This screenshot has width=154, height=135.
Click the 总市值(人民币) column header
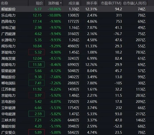[x=135, y=3]
